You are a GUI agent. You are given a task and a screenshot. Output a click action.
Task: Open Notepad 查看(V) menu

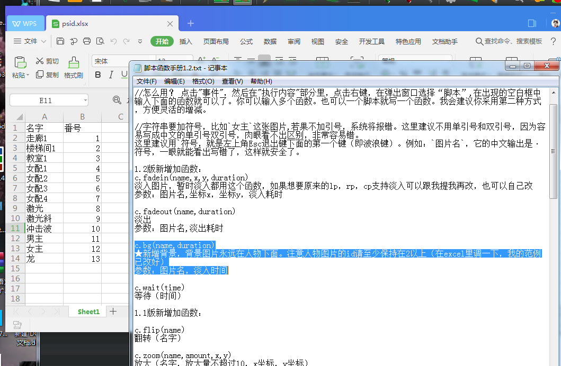pyautogui.click(x=232, y=81)
